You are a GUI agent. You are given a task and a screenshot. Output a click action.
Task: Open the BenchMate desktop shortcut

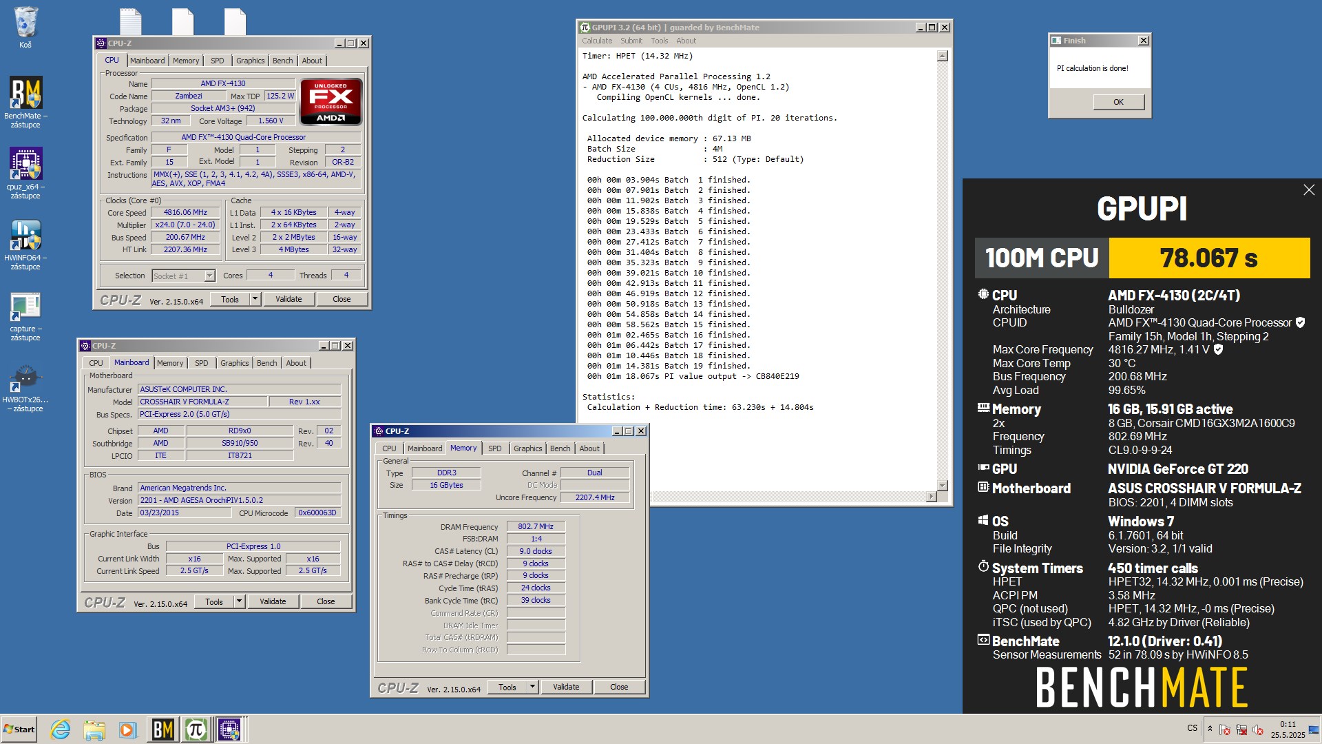coord(25,101)
